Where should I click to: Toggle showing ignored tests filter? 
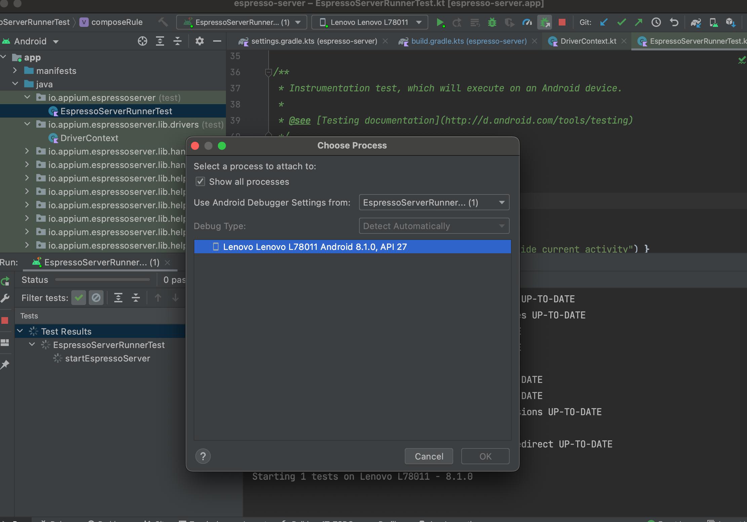[x=96, y=298]
